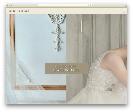Open a new browser tab with plus
This screenshot has width=133, height=112.
126,6
